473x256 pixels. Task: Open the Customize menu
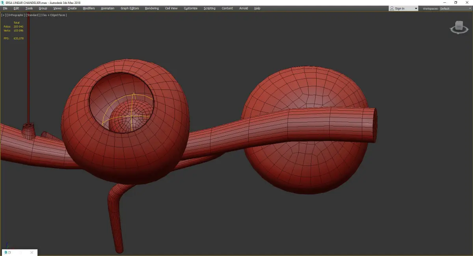191,8
